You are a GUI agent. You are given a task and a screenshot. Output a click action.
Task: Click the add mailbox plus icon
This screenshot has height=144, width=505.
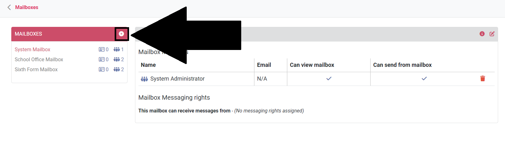[x=122, y=34]
